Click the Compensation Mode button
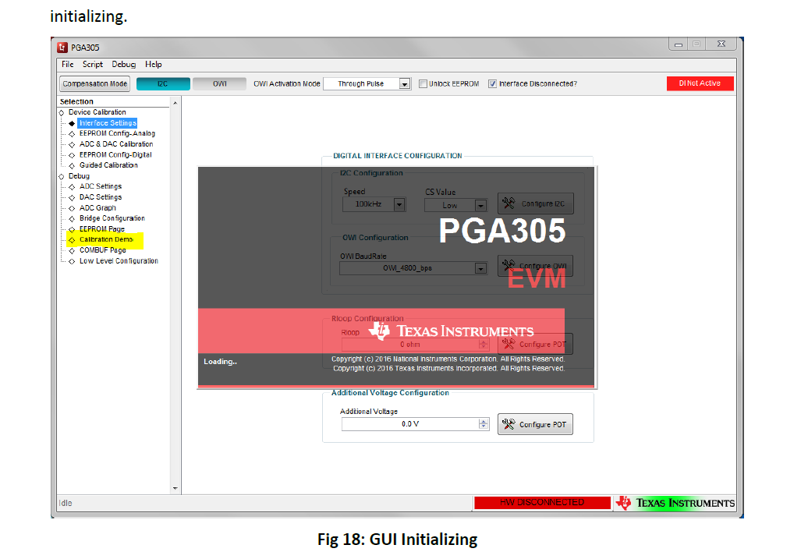 (x=95, y=83)
